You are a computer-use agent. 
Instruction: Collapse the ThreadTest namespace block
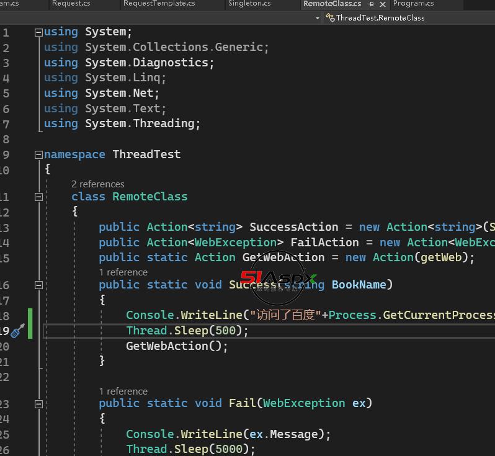click(x=38, y=155)
